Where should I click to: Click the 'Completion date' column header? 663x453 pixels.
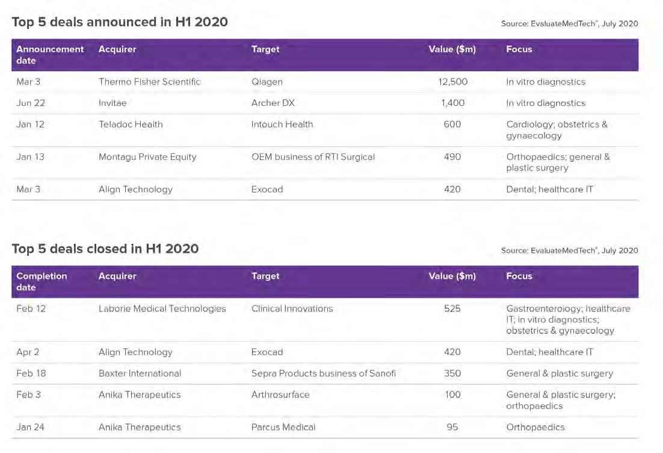pyautogui.click(x=42, y=282)
